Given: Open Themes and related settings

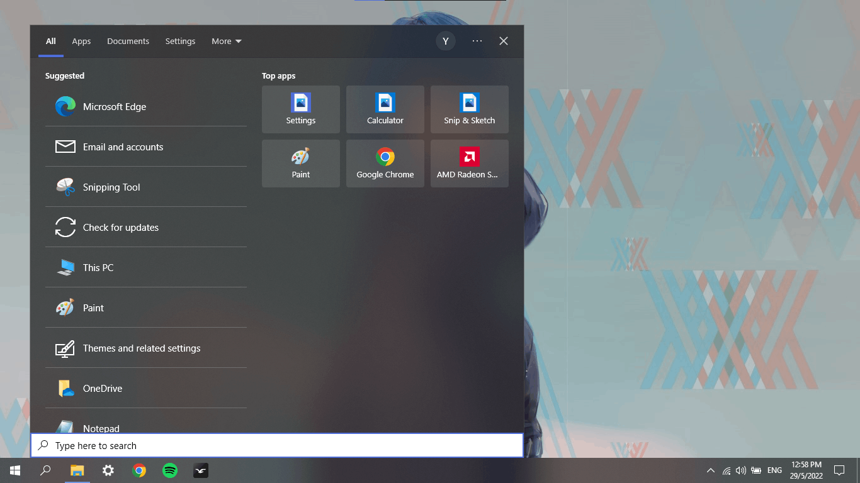Looking at the screenshot, I should [146, 348].
